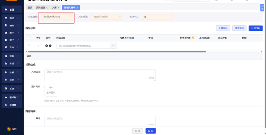Image resolution: width=266 pixels, height=135 pixels.
Task: Expand the 商品 menu via its chevron
Action: point(18,18)
